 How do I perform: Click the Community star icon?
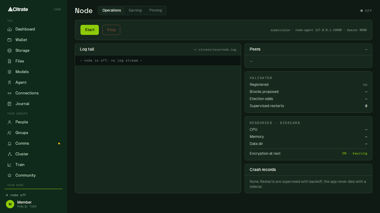tap(9, 175)
